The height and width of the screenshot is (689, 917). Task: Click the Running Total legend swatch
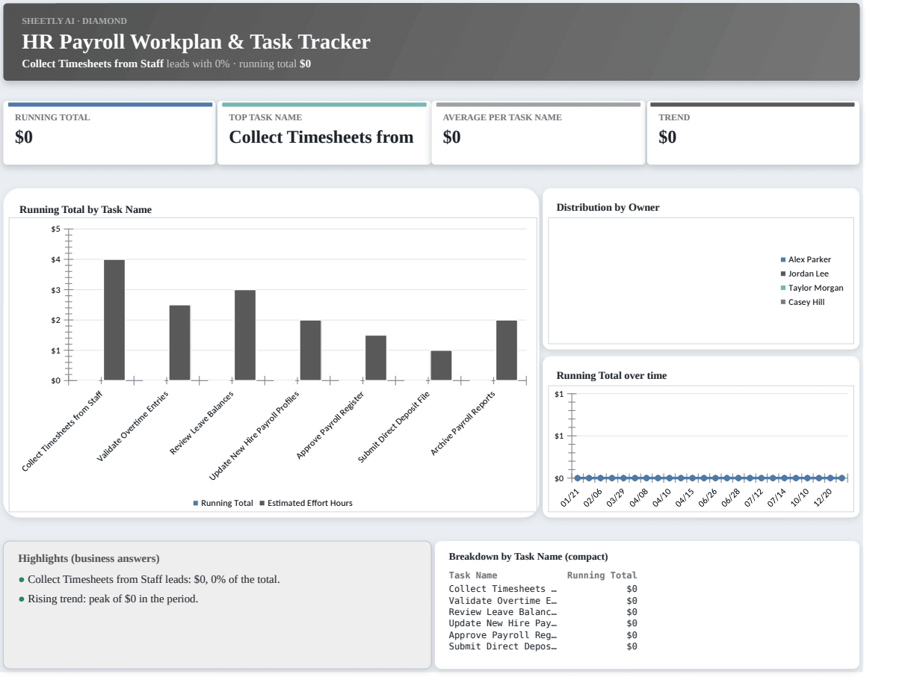click(196, 504)
